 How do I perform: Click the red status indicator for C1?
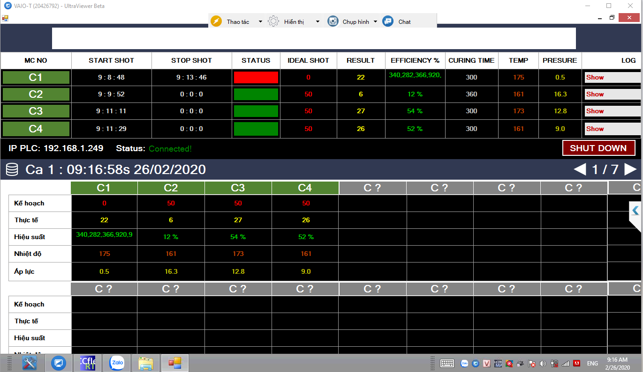[x=256, y=78]
